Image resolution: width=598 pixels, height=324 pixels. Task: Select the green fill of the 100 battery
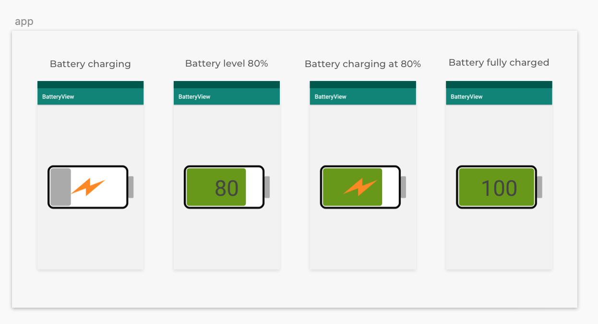coord(496,187)
